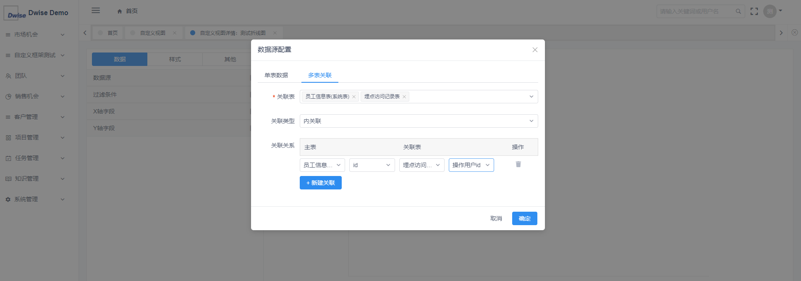The height and width of the screenshot is (281, 801).
Task: Toggle the hamburger menu collapse icon
Action: point(96,11)
